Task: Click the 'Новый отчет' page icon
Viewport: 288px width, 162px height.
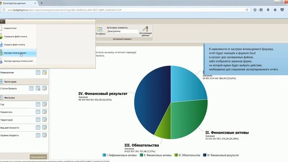Action: [1, 28]
